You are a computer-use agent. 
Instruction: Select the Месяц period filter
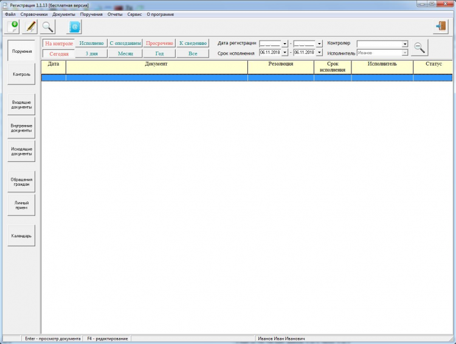(125, 54)
